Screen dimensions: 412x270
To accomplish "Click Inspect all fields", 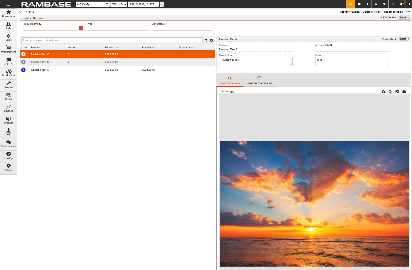I will click(x=393, y=12).
